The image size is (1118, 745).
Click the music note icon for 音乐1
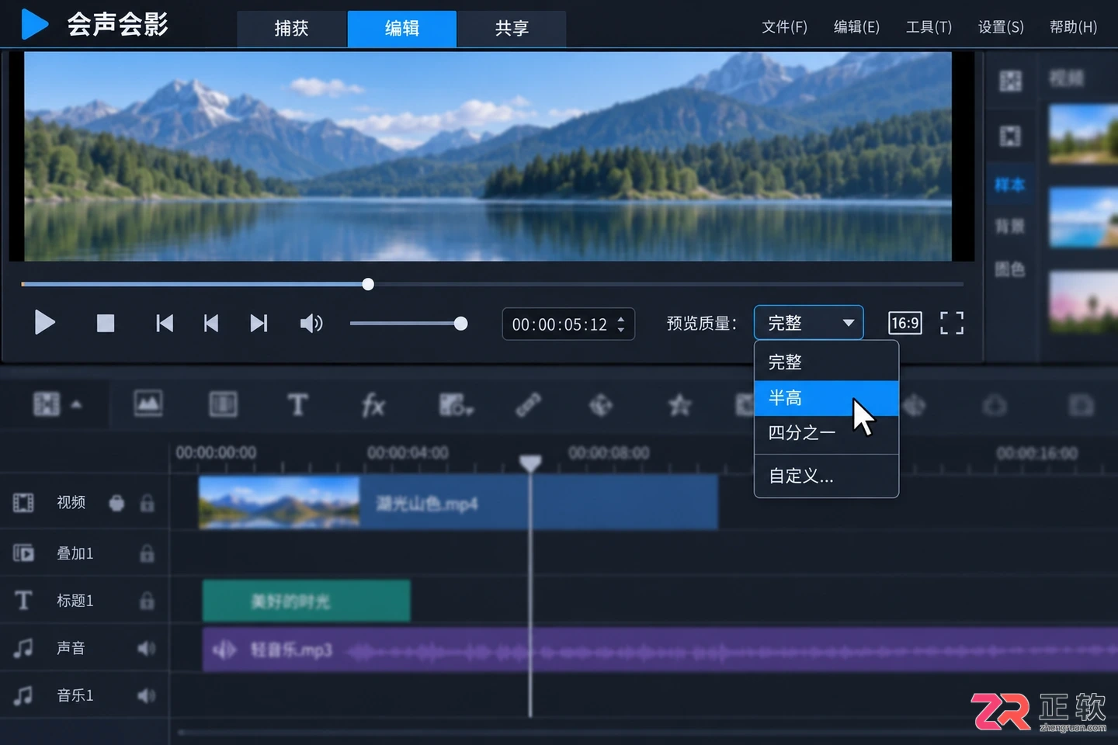[23, 695]
